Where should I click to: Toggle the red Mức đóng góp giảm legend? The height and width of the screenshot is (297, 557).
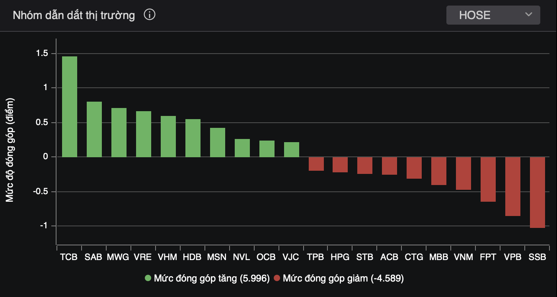(x=339, y=278)
